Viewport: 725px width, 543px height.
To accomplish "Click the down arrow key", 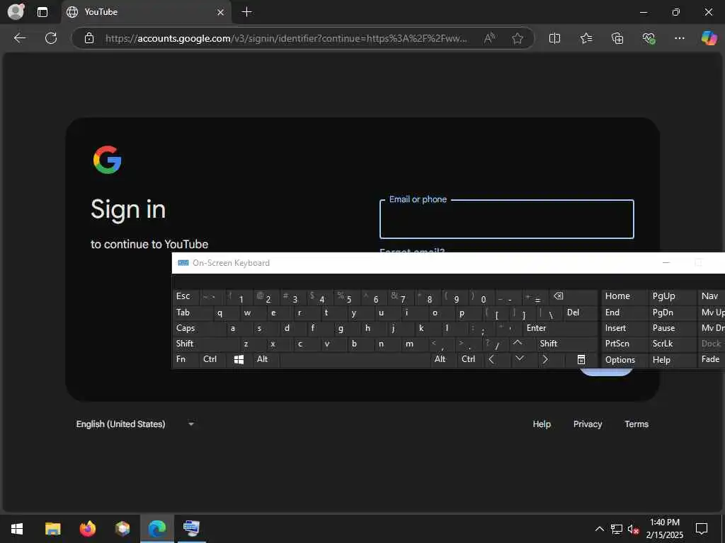I will tap(523, 359).
